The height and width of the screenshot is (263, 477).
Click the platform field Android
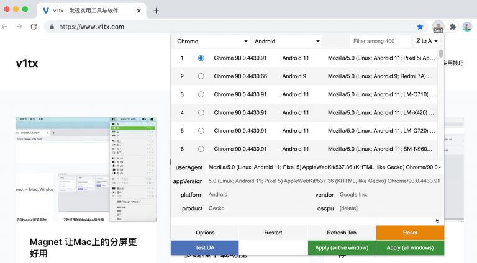click(257, 195)
